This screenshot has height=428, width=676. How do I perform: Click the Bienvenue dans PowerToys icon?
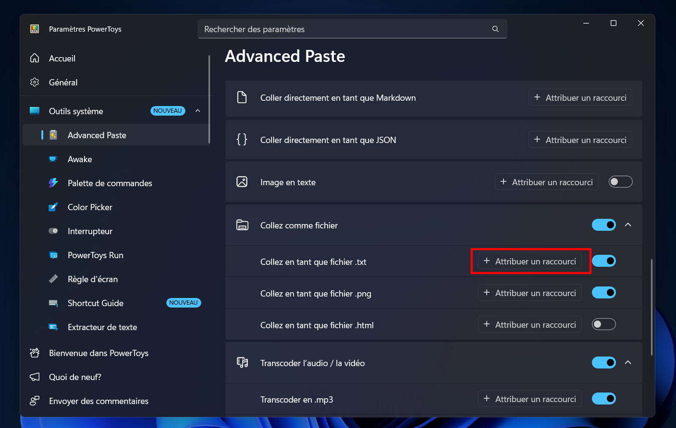tap(35, 353)
